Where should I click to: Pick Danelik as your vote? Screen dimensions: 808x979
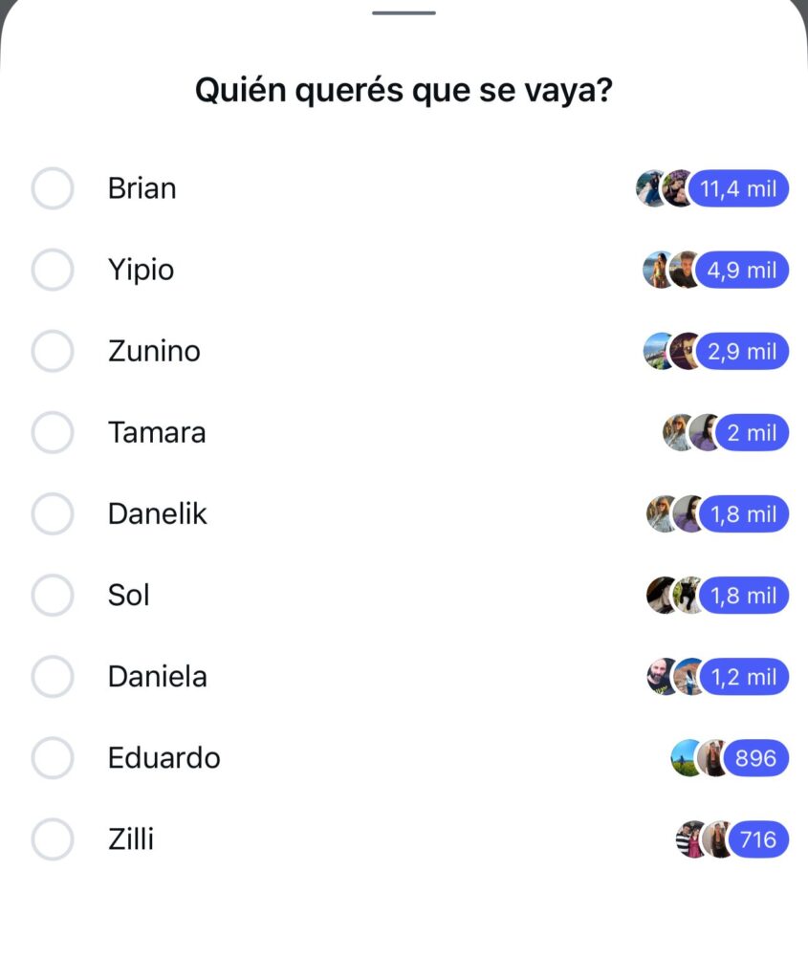click(53, 513)
